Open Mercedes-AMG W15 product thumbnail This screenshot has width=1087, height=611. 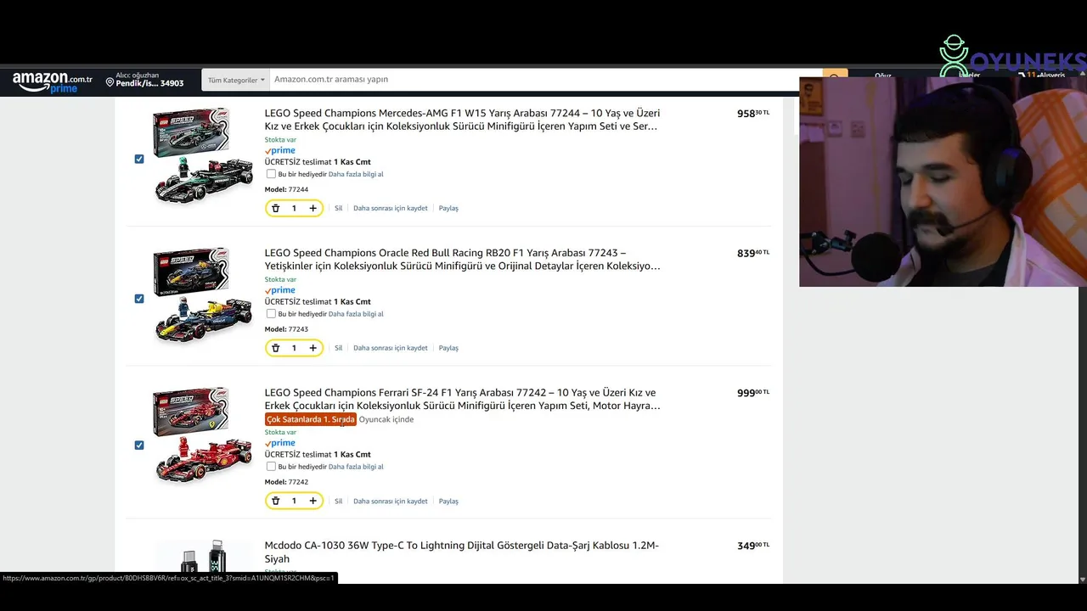(x=203, y=155)
